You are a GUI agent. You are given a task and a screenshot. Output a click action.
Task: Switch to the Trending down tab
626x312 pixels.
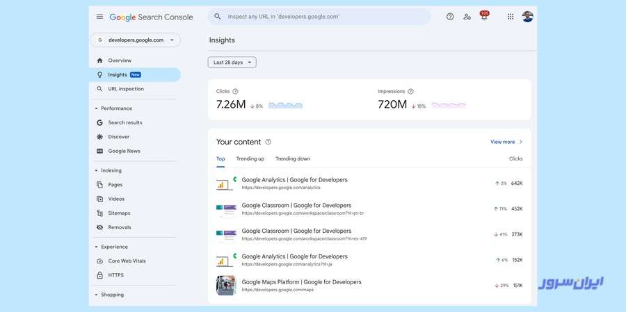[293, 159]
